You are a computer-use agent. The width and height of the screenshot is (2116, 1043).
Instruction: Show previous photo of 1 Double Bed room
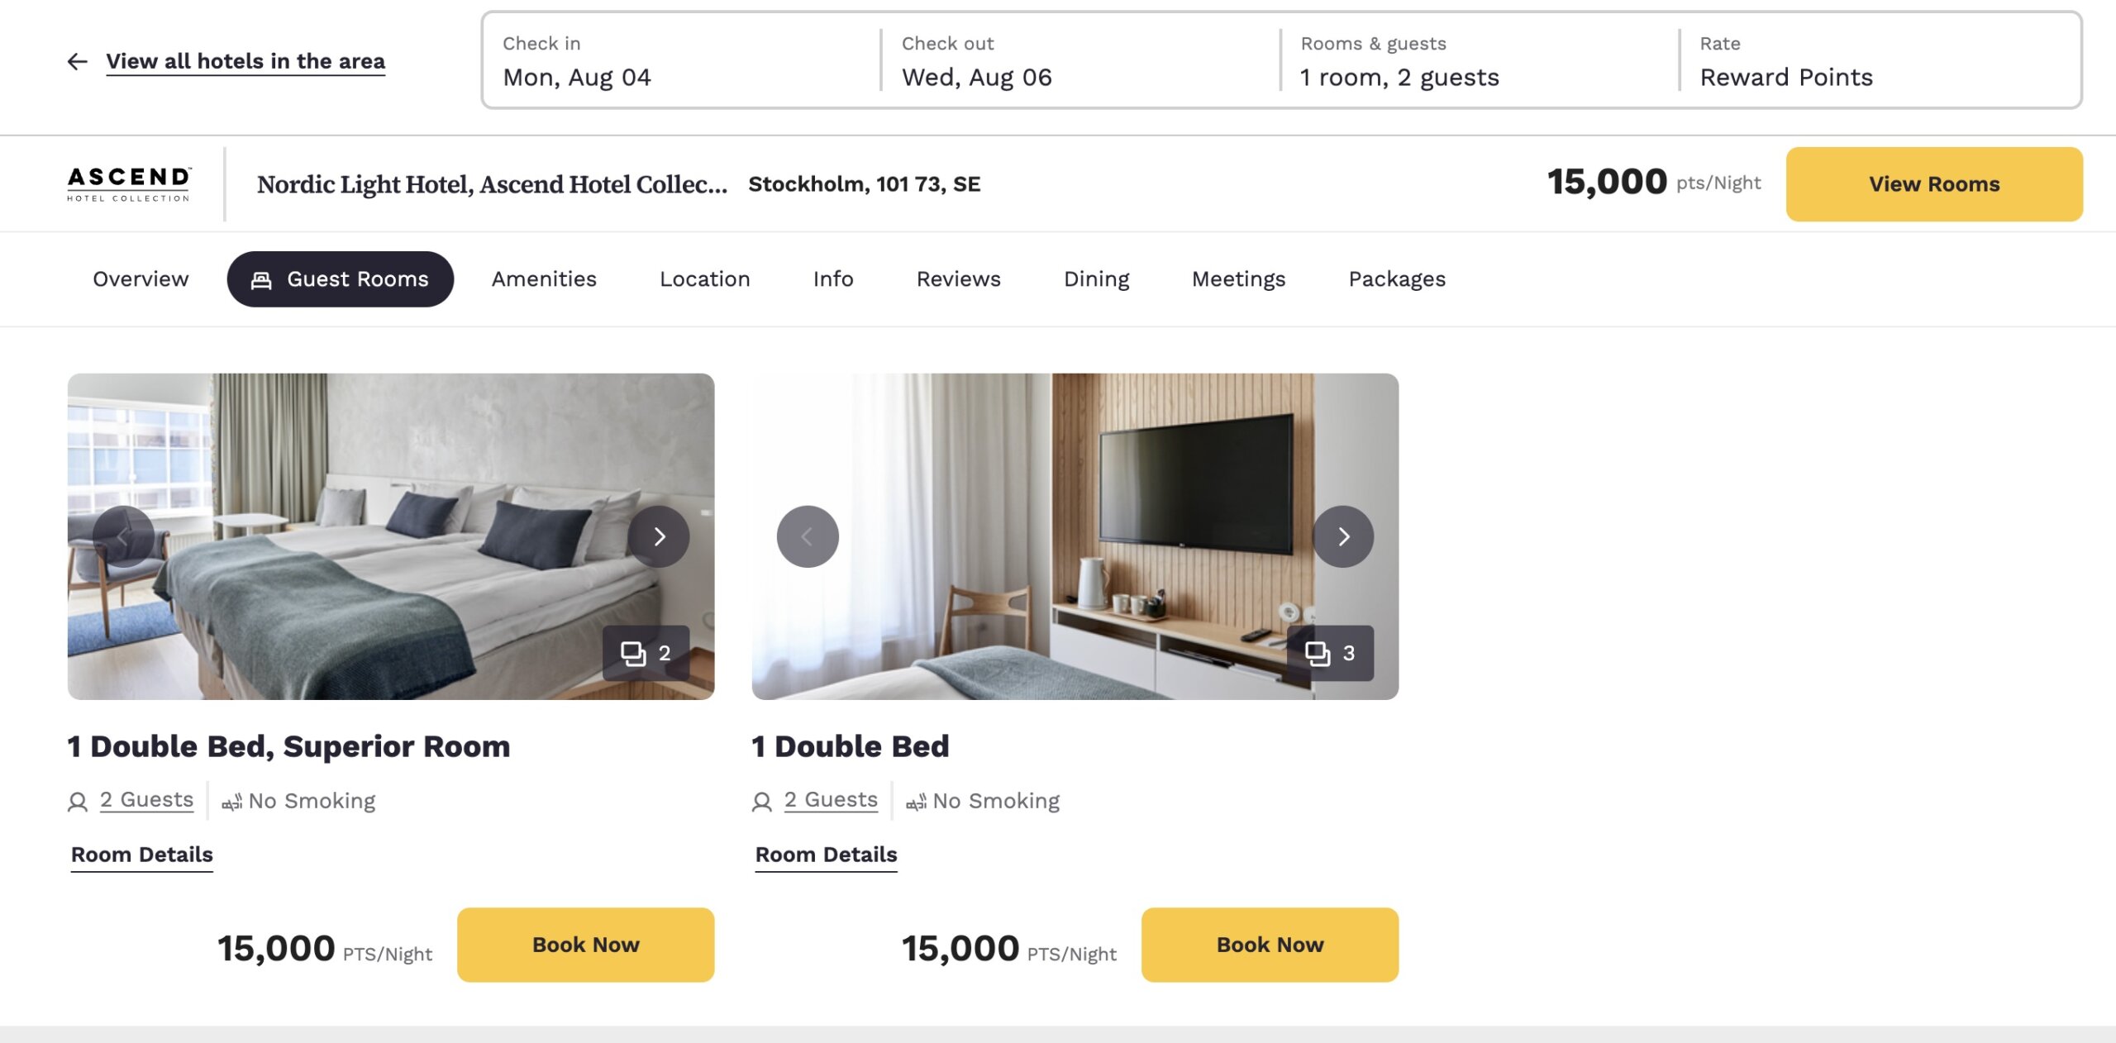[x=808, y=536]
